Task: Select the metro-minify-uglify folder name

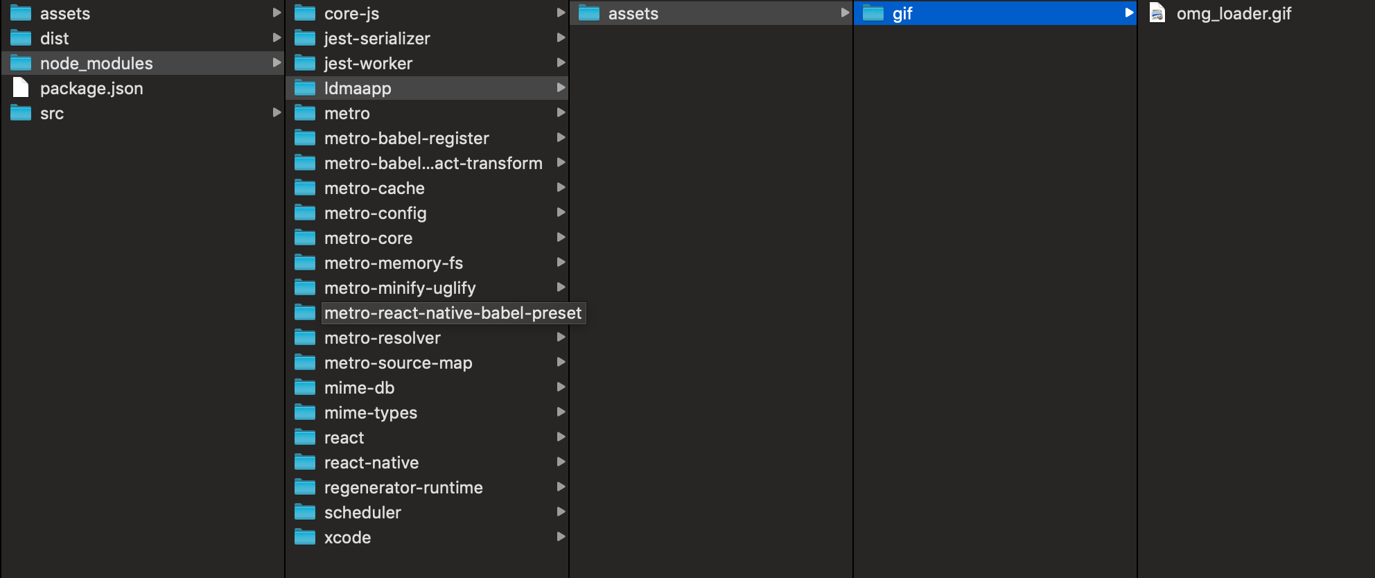Action: coord(400,288)
